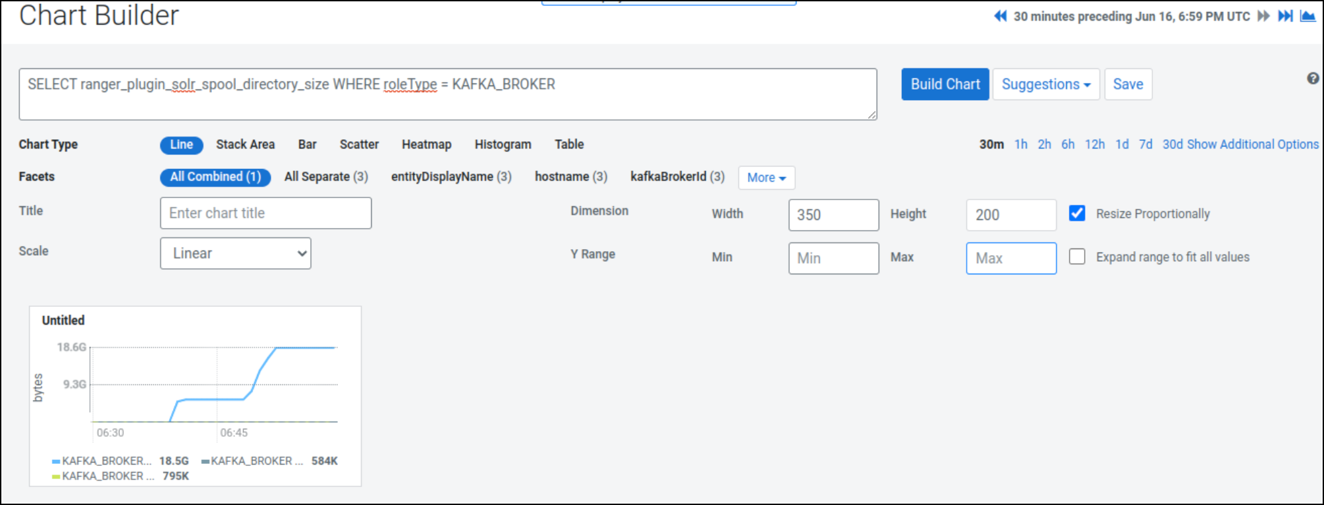Viewport: 1324px width, 505px height.
Task: Jump to current time with skip-to-end icon
Action: (1285, 16)
